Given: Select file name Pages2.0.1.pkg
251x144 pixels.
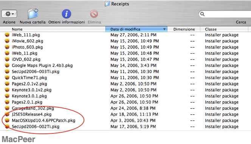Looking at the screenshot, I should (27, 102).
